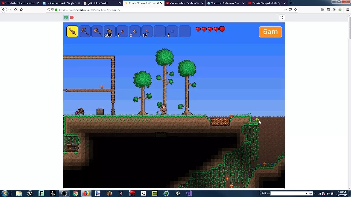
Task: Switch to the 'I climbed a ladder in minecraft' tab
Action: click(x=20, y=3)
